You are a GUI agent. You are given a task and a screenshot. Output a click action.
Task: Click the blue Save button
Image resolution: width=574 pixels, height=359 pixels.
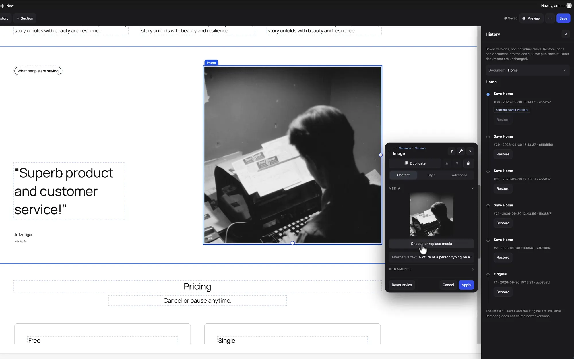563,18
